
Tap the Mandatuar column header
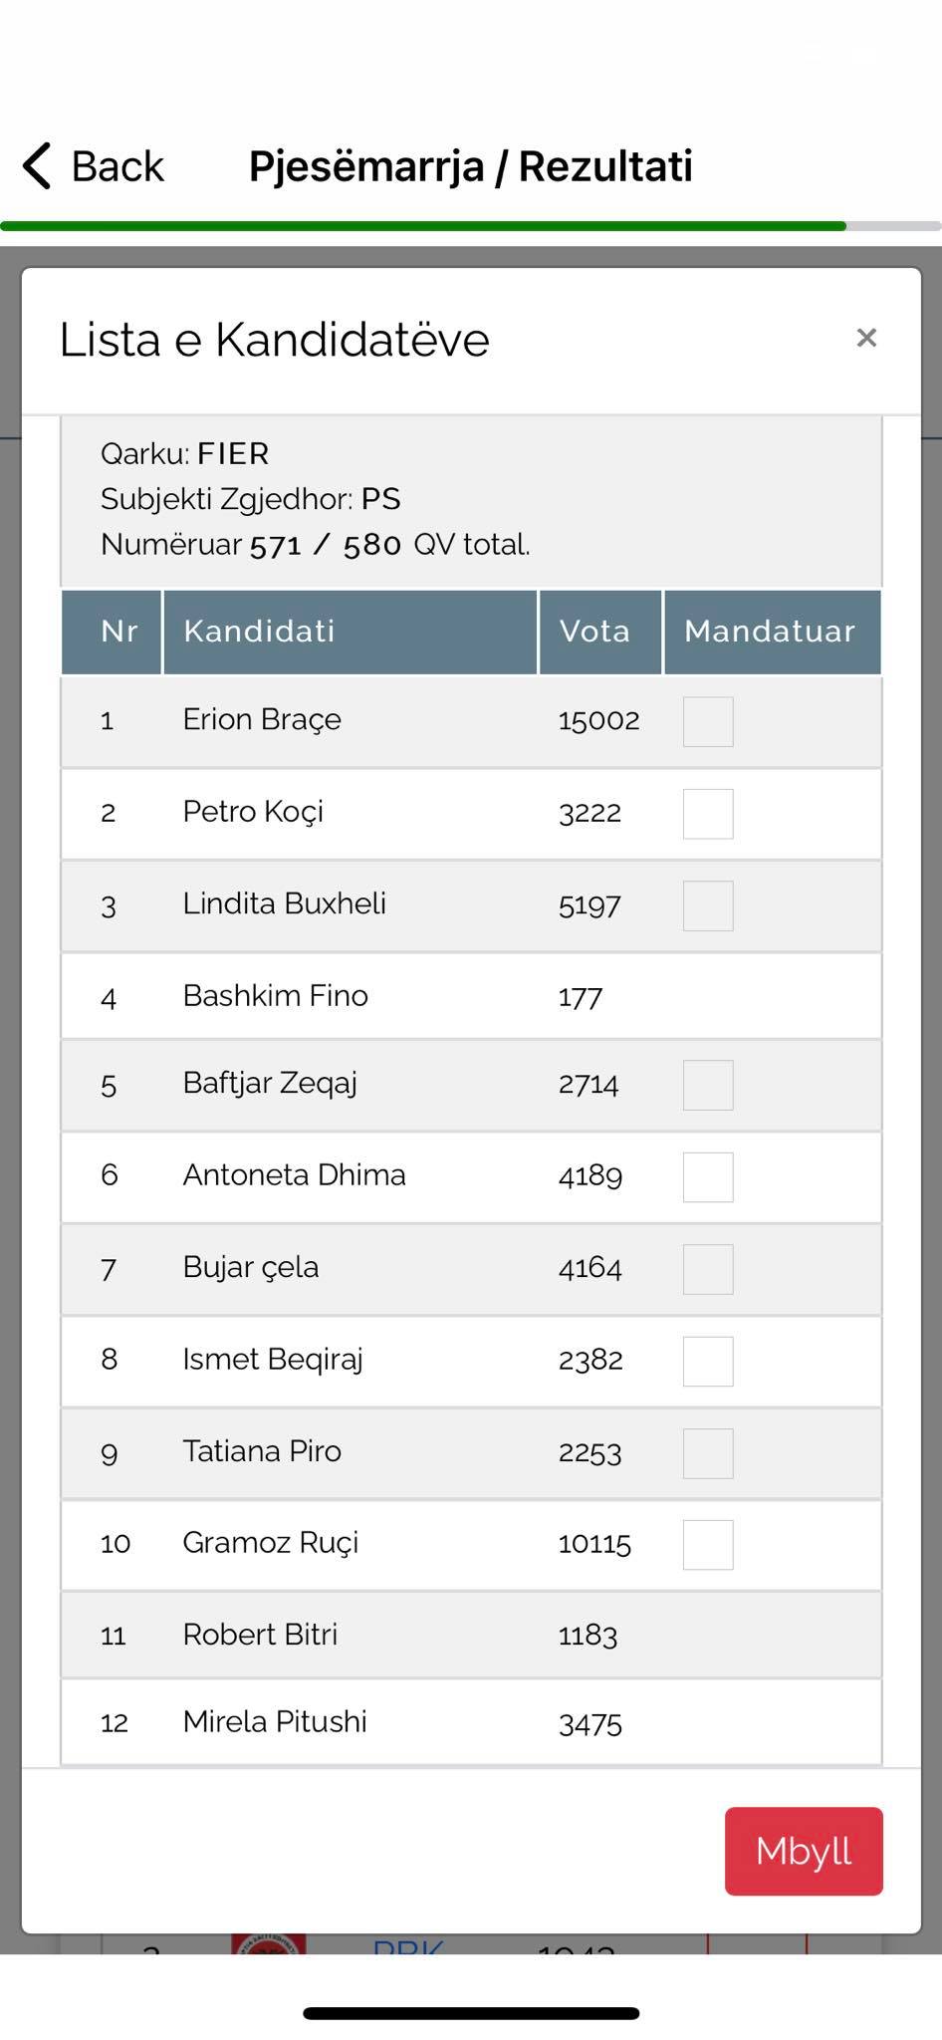tap(771, 632)
